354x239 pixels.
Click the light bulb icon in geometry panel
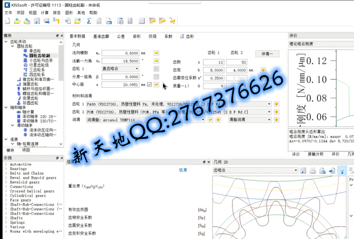tap(342, 170)
